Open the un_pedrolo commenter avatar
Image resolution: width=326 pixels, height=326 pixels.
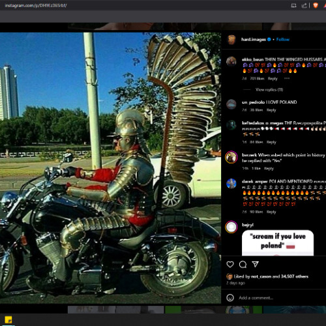point(231,104)
